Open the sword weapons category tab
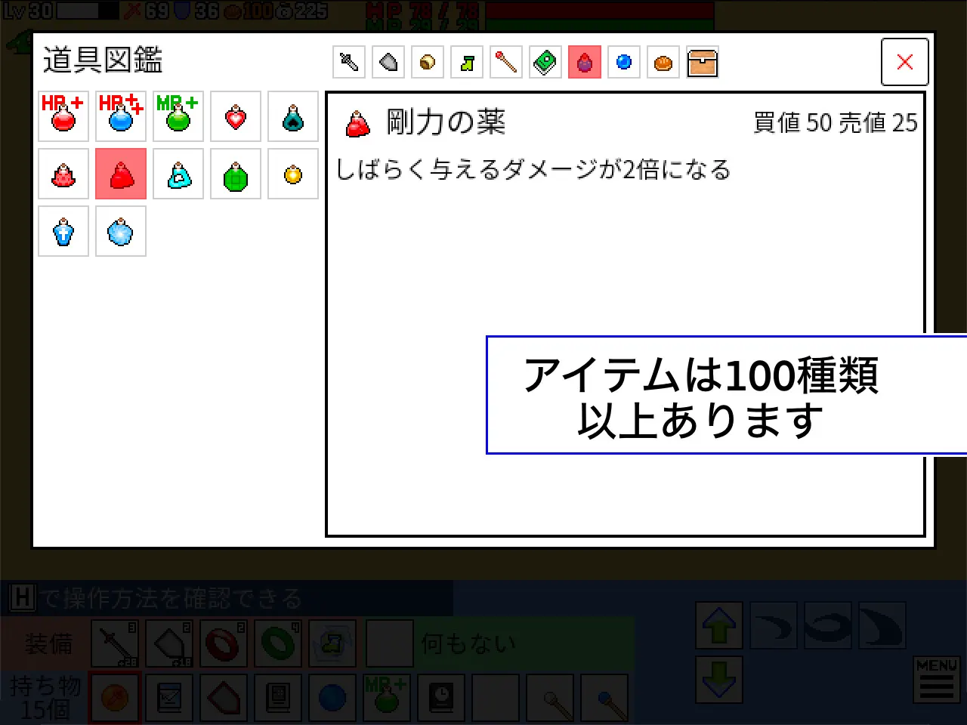Image resolution: width=967 pixels, height=725 pixels. pyautogui.click(x=349, y=62)
